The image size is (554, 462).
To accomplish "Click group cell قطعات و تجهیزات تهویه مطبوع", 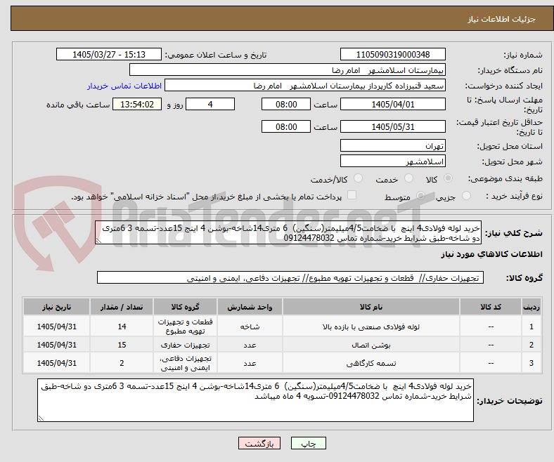I will [x=185, y=326].
